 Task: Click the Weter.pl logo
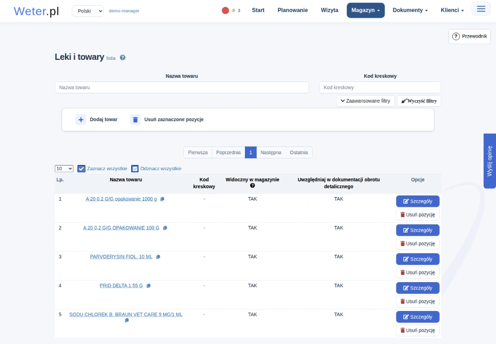click(x=36, y=11)
